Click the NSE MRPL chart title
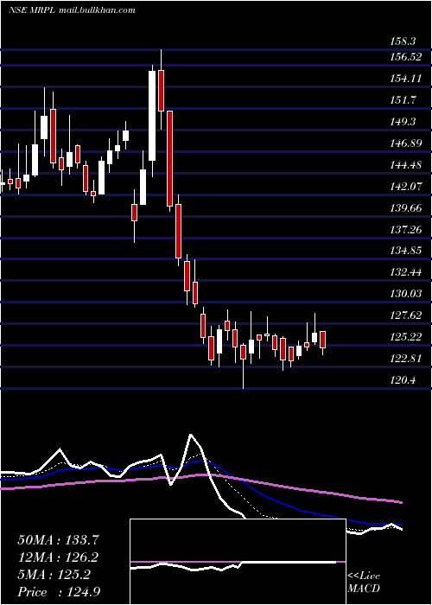 (72, 10)
